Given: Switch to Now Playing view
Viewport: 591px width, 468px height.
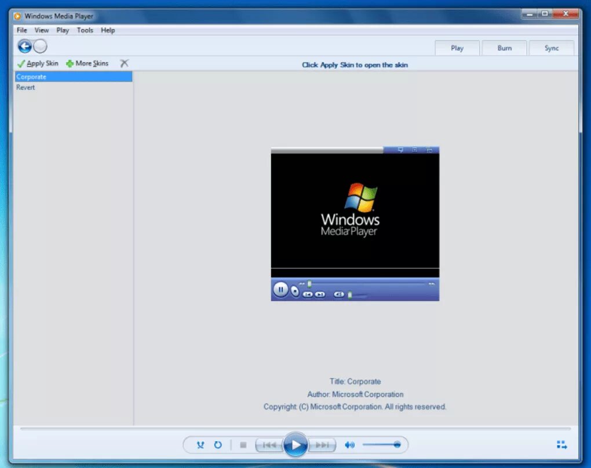Looking at the screenshot, I should (x=562, y=445).
